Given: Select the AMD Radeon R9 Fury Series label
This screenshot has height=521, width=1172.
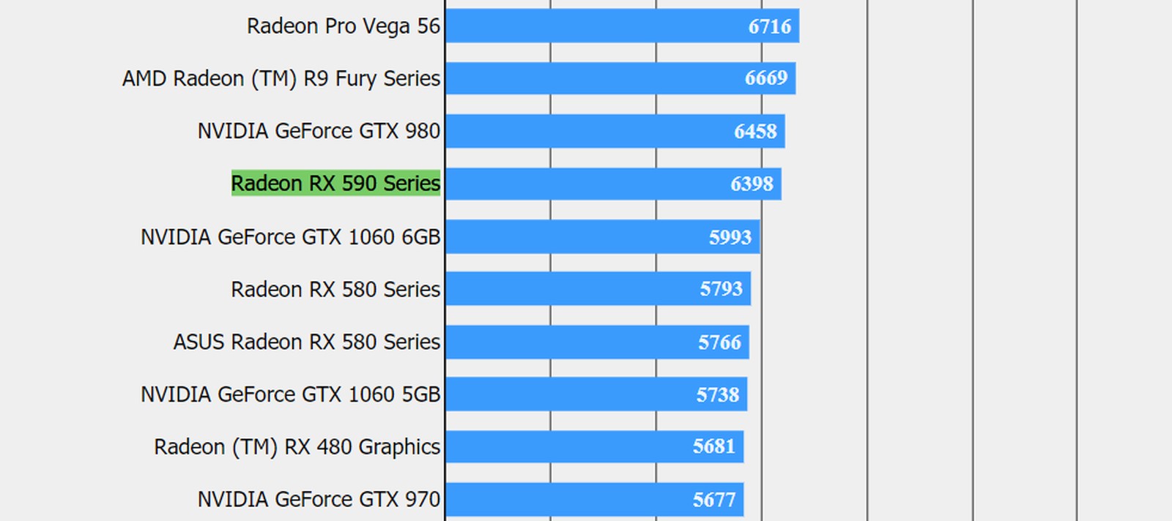Looking at the screenshot, I should tap(281, 78).
